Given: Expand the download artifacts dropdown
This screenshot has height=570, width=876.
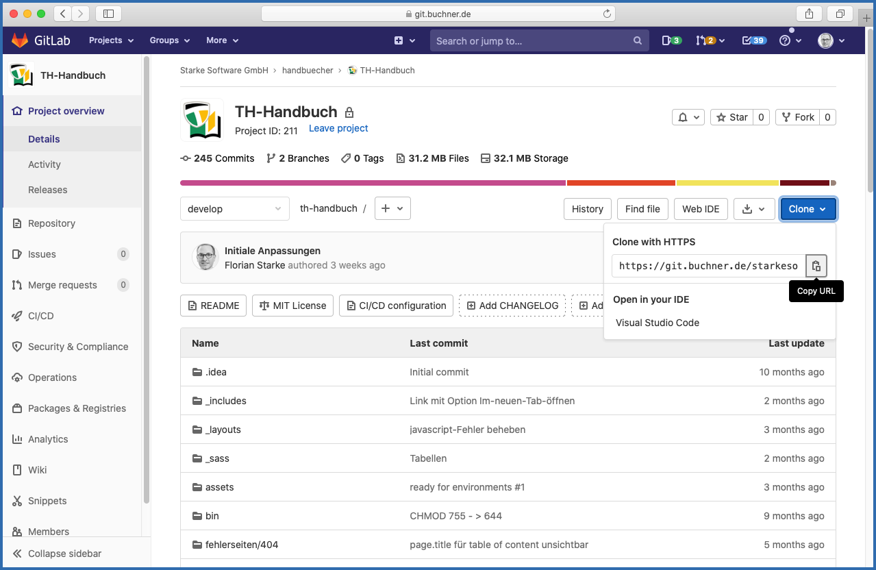Looking at the screenshot, I should 754,208.
